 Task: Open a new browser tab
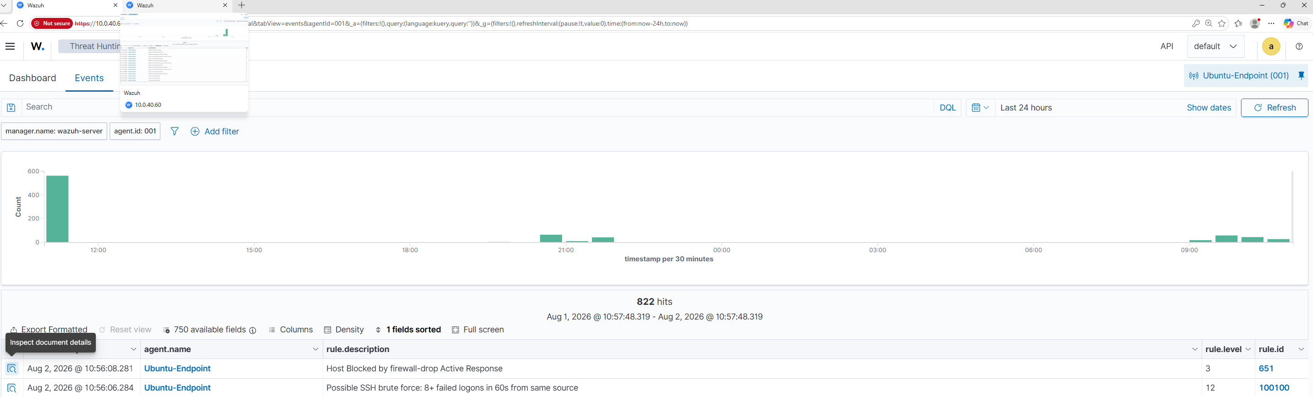click(242, 5)
